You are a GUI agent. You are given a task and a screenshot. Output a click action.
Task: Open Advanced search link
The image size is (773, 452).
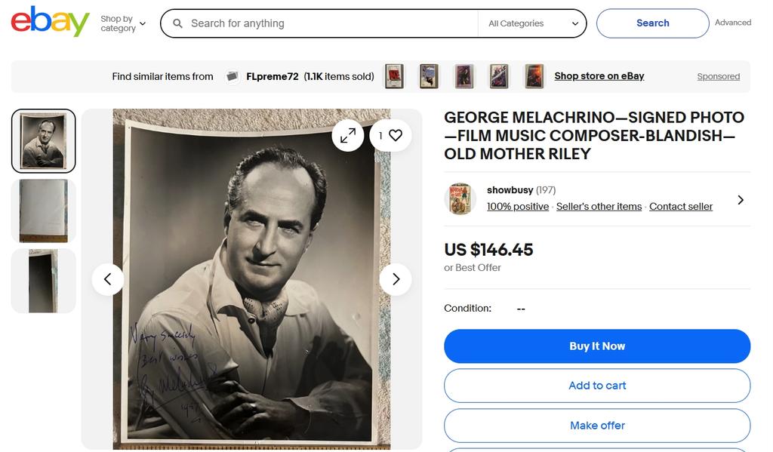pyautogui.click(x=732, y=23)
